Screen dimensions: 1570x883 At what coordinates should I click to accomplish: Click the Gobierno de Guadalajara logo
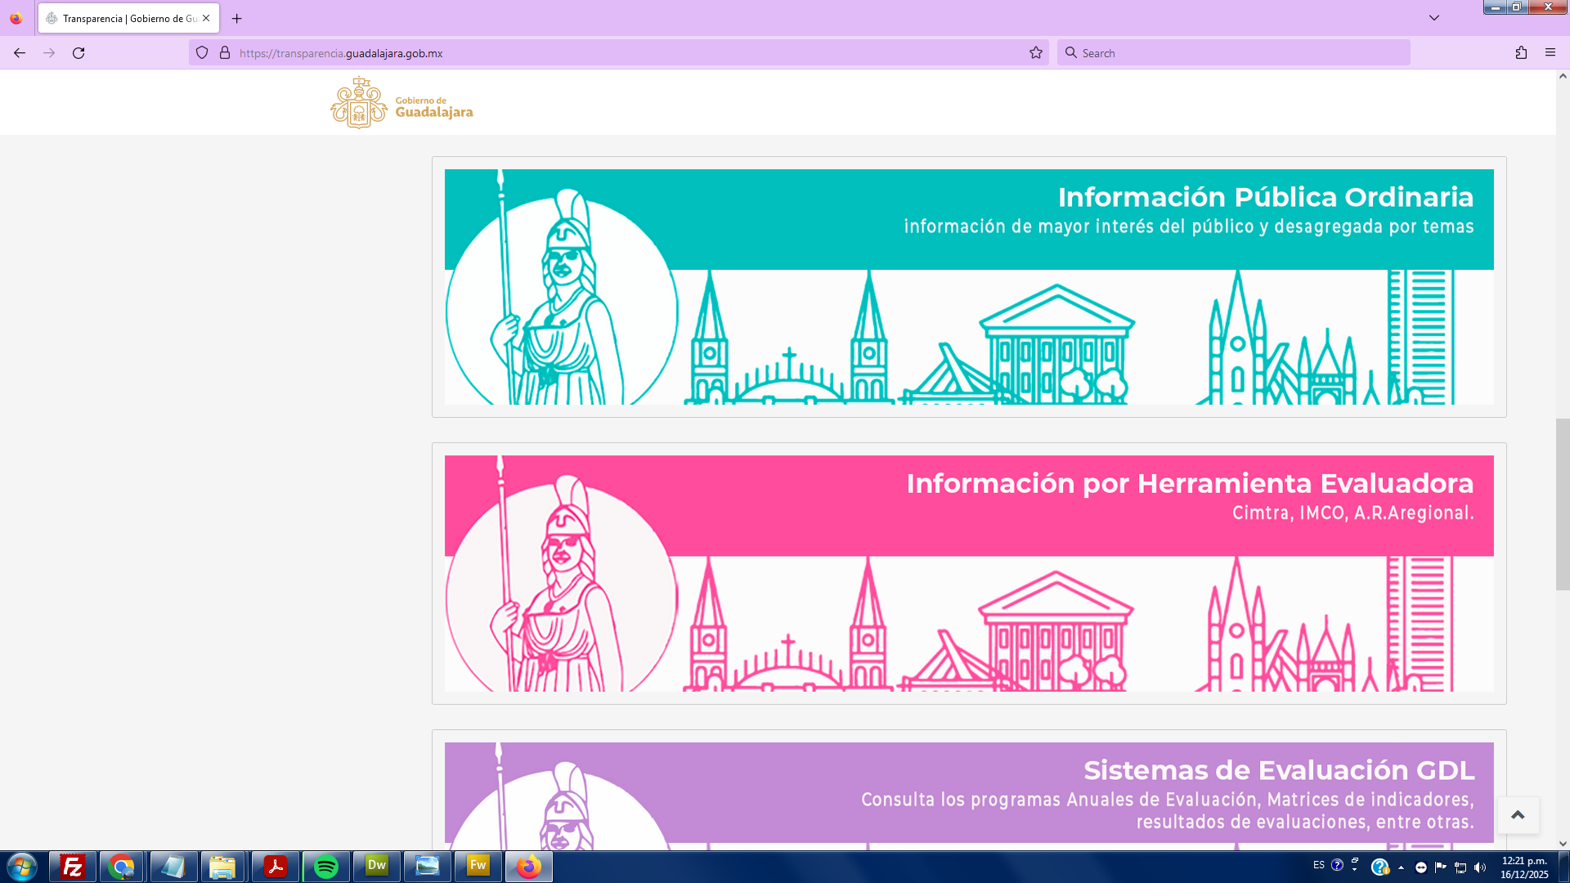(x=401, y=103)
